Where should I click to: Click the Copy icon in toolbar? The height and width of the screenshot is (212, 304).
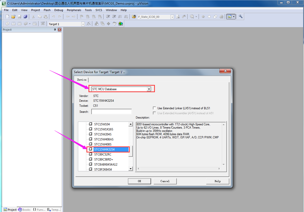pyautogui.click(x=39, y=17)
